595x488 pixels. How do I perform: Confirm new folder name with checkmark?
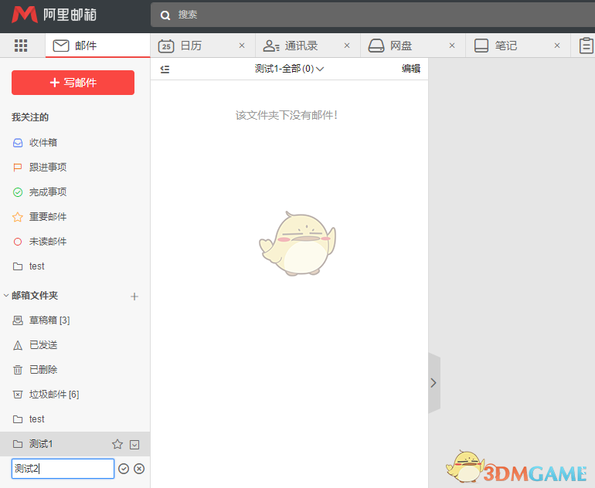(x=124, y=469)
